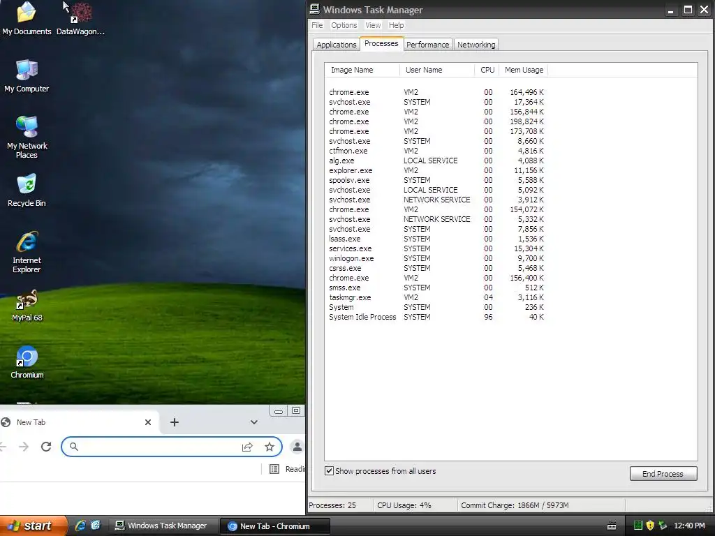Click the yellow security shield tray icon
The width and height of the screenshot is (715, 536).
650,526
